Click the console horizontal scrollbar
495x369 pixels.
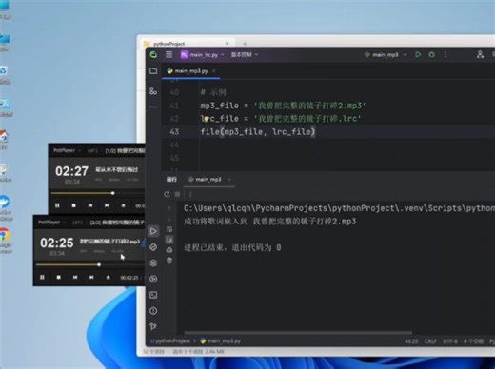[x=298, y=333]
